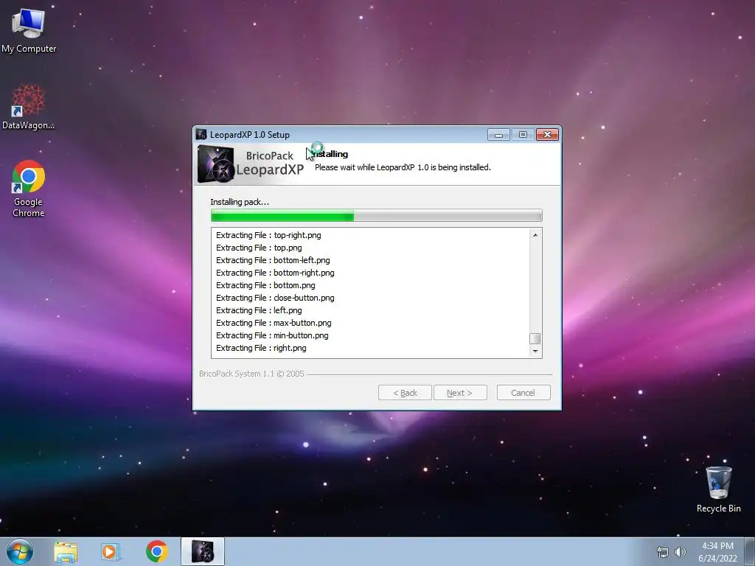Maximize the LeopardXP Setup window
Image resolution: width=755 pixels, height=566 pixels.
(523, 135)
